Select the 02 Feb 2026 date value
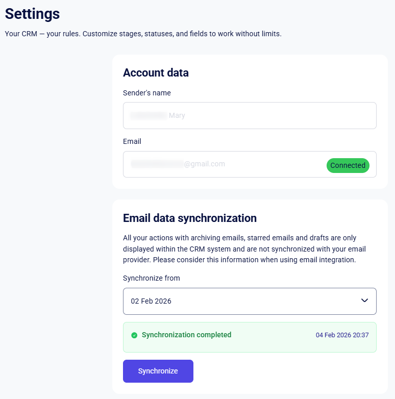This screenshot has height=399, width=395. click(x=151, y=301)
